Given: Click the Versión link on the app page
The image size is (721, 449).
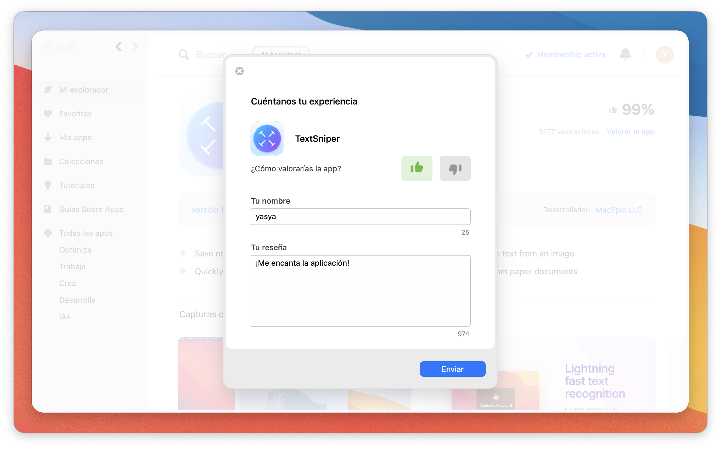Looking at the screenshot, I should pyautogui.click(x=207, y=210).
